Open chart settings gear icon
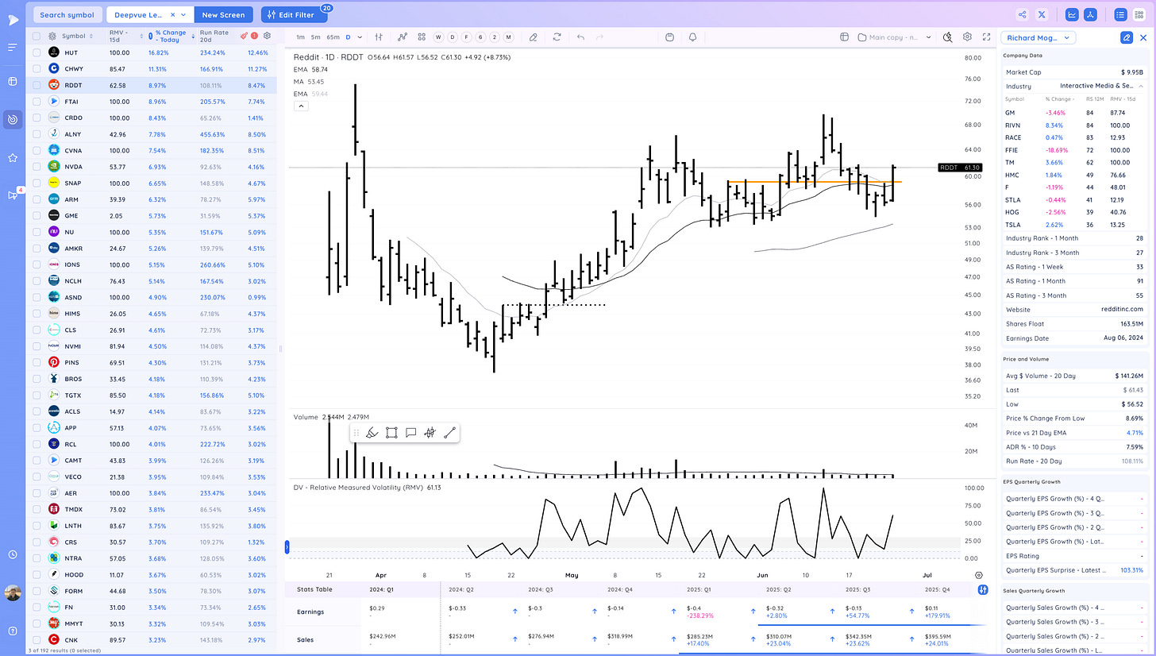This screenshot has height=656, width=1156. 967,37
